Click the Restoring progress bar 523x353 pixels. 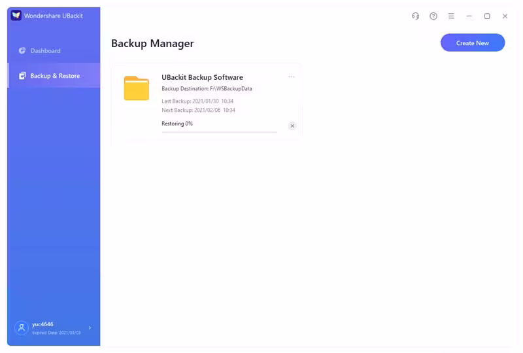point(220,132)
